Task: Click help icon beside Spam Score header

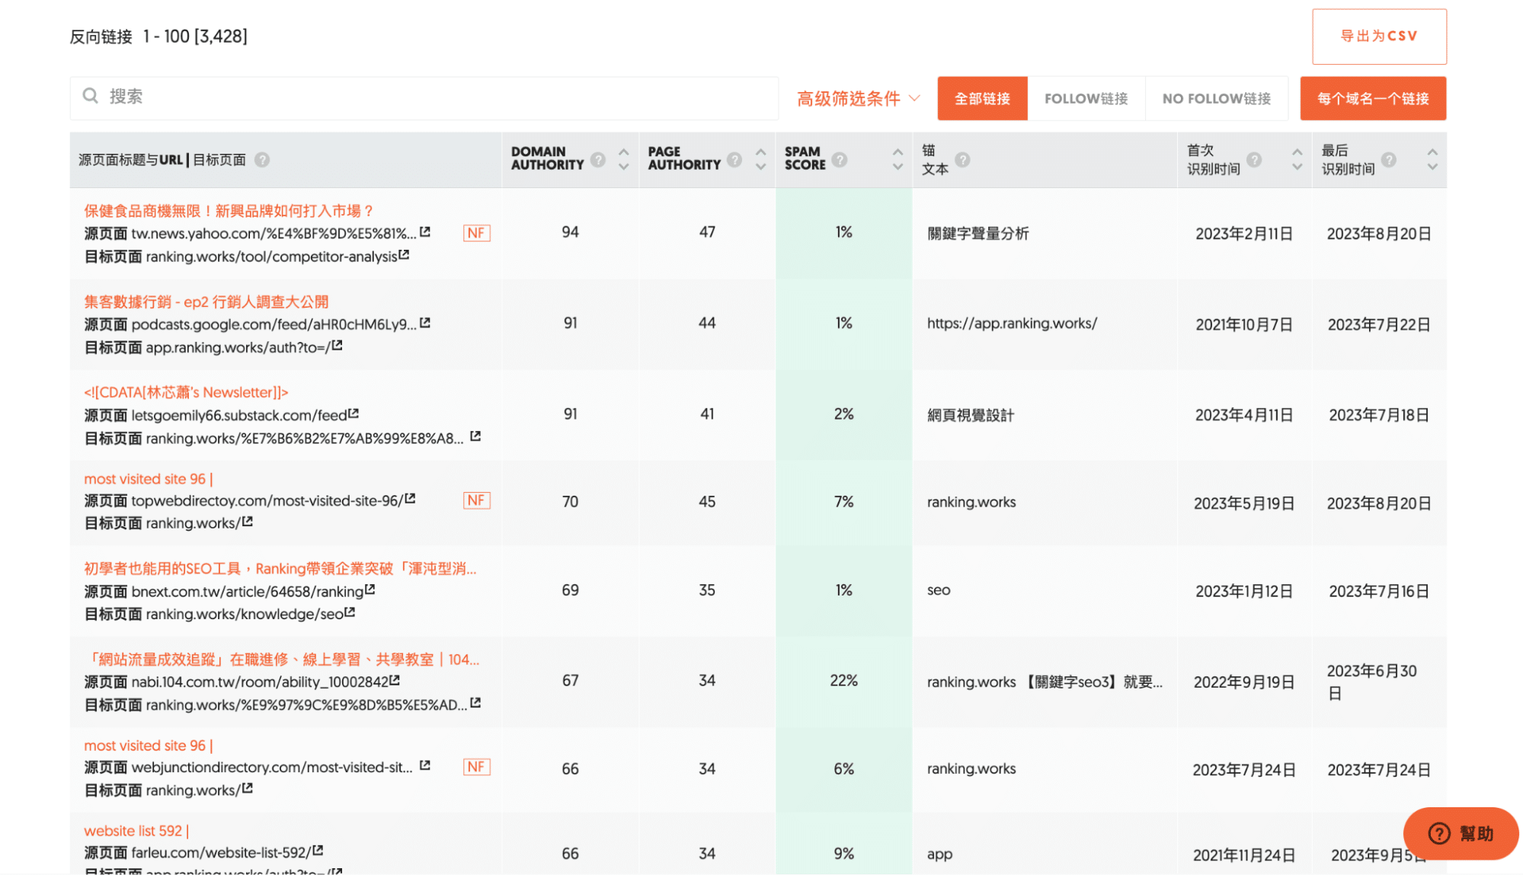Action: 840,159
